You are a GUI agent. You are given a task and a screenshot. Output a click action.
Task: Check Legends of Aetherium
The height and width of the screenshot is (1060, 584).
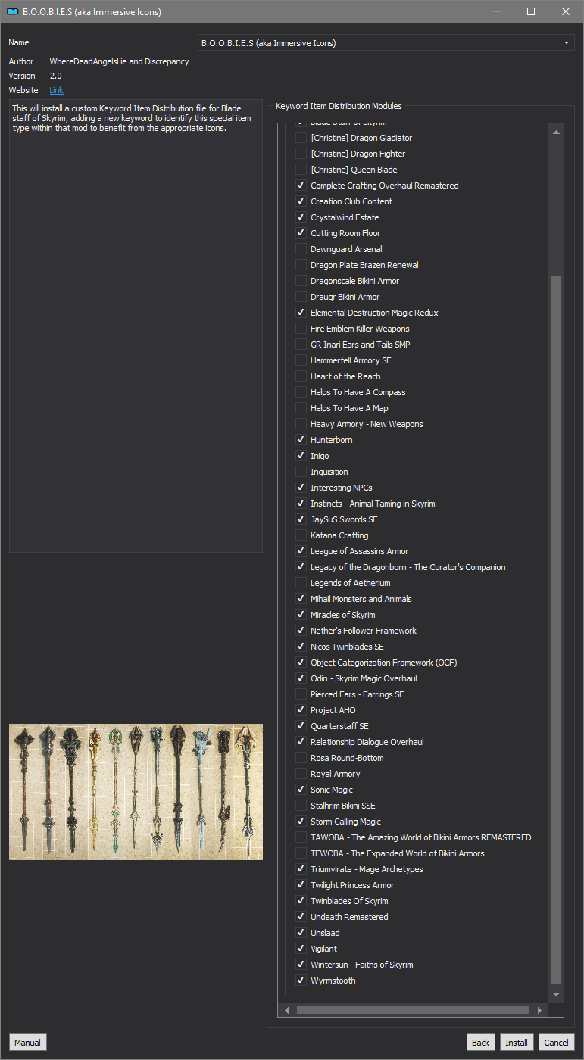pos(301,583)
